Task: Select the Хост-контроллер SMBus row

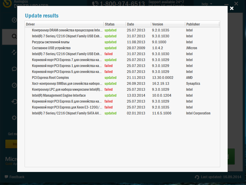Action: tap(122, 84)
